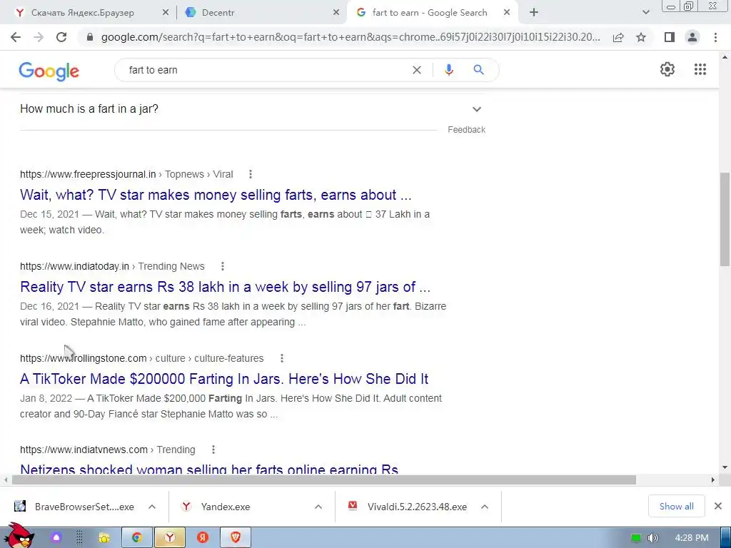Share this page via the share icon
The height and width of the screenshot is (548, 731).
[x=618, y=37]
